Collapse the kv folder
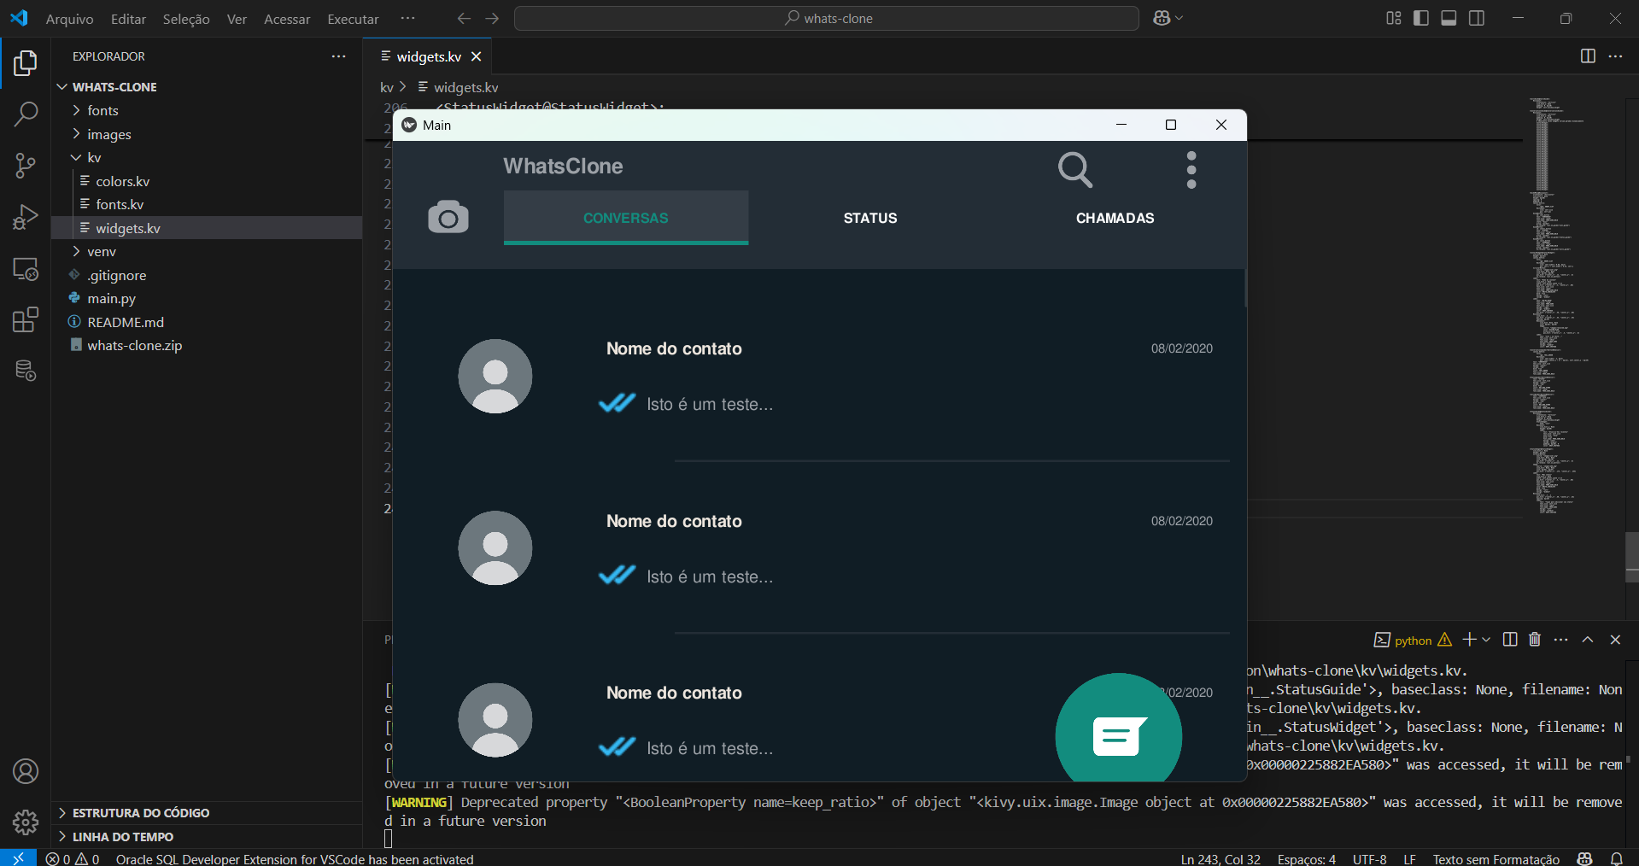 [94, 157]
